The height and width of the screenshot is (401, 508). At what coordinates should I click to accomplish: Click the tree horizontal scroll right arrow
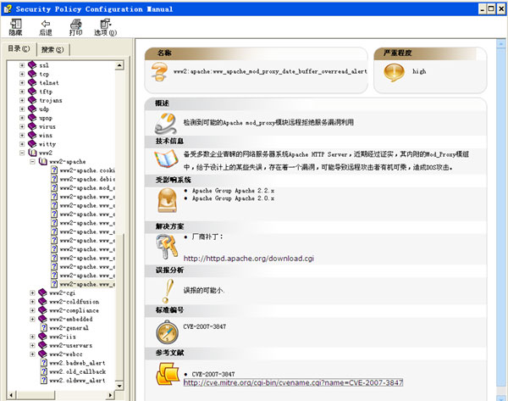pos(110,395)
